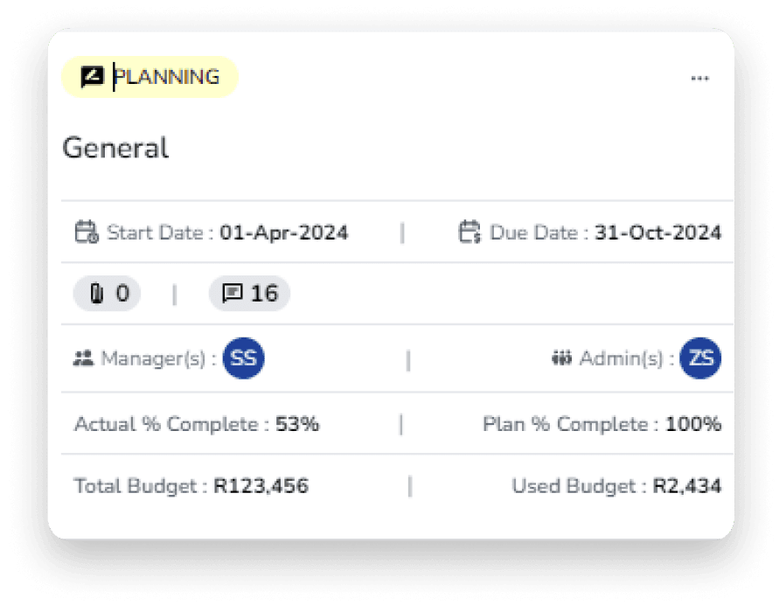Click the Manager(s) people icon
This screenshot has width=779, height=605.
point(84,358)
